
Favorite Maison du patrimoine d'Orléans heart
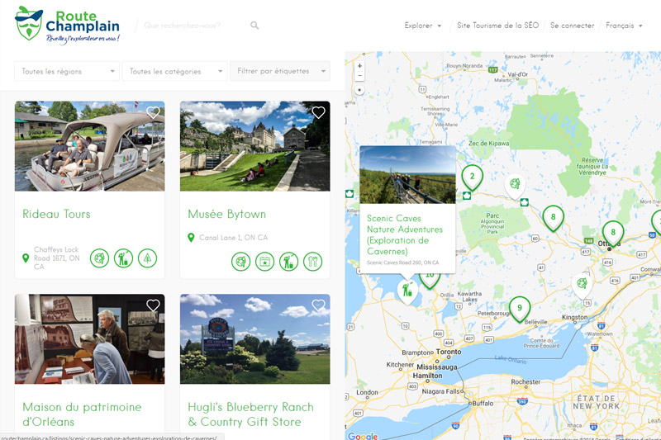click(153, 305)
